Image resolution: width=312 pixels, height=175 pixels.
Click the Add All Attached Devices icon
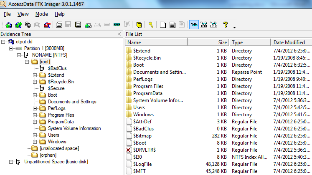tap(18, 25)
